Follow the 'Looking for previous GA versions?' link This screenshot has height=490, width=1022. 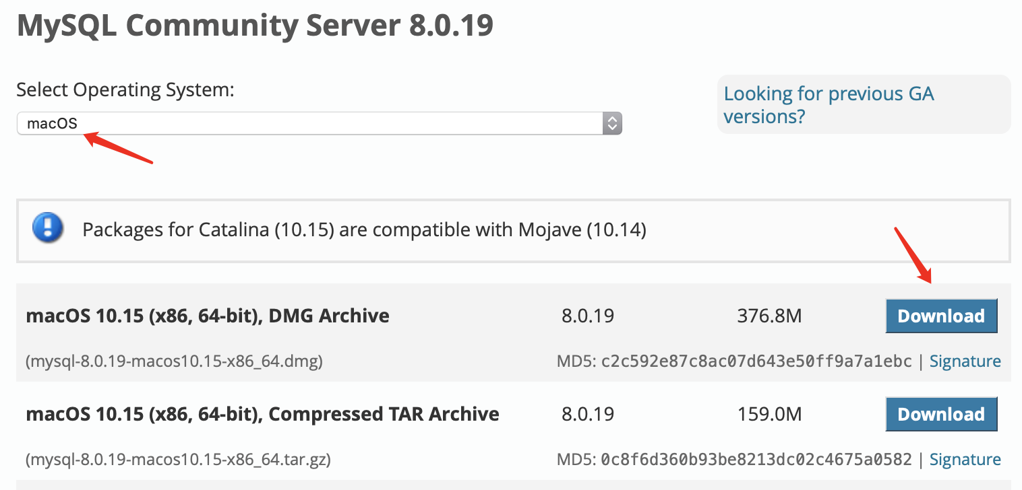[829, 105]
